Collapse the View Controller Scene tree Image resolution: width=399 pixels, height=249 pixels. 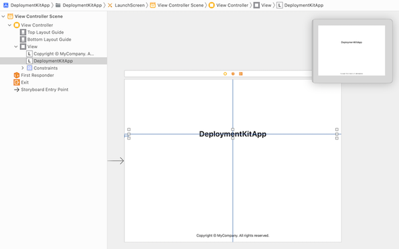(3, 16)
